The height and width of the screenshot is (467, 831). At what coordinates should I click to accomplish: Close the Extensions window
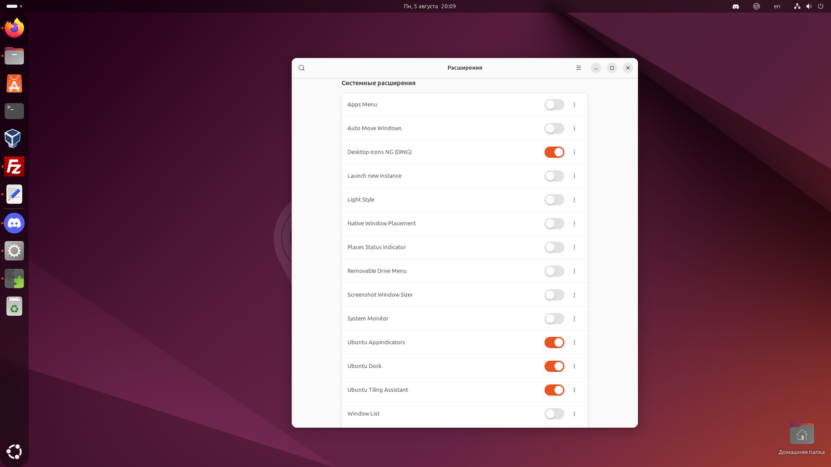[x=628, y=68]
